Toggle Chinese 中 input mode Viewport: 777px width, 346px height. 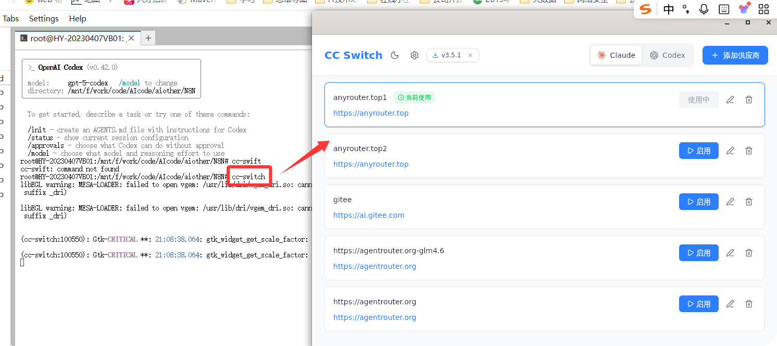669,9
